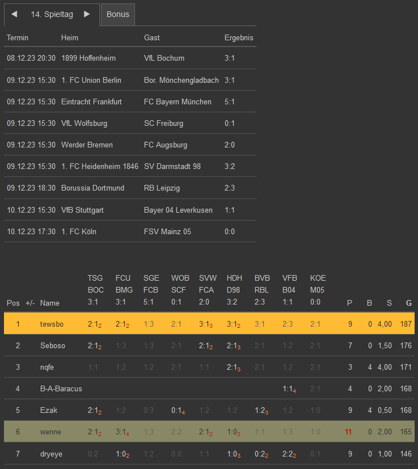Sort table by P points column
Viewport: 418px width, 469px height.
coord(349,303)
